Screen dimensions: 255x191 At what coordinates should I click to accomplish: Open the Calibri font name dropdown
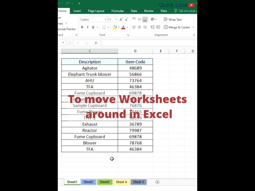(105, 19)
